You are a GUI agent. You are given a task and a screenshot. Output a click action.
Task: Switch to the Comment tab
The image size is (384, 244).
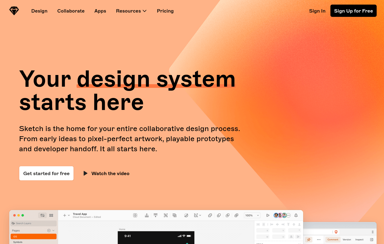pyautogui.click(x=333, y=240)
